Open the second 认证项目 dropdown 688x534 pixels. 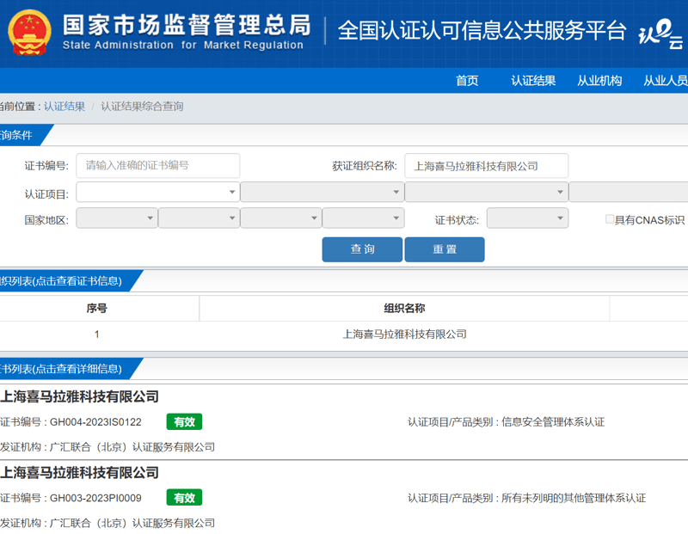click(x=322, y=192)
